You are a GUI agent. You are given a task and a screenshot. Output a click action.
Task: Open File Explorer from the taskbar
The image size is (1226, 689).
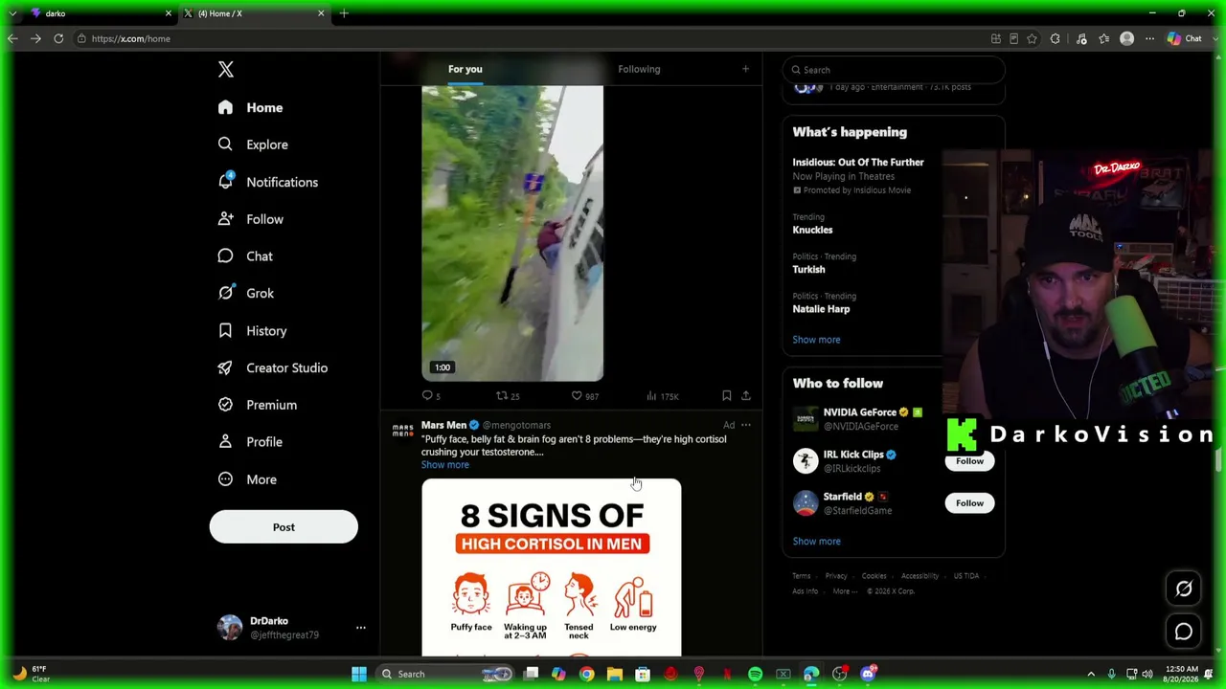point(615,675)
